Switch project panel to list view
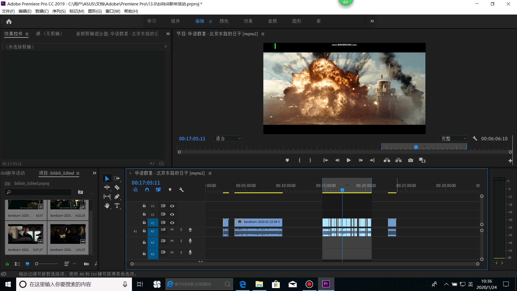517x291 pixels. pos(18,264)
